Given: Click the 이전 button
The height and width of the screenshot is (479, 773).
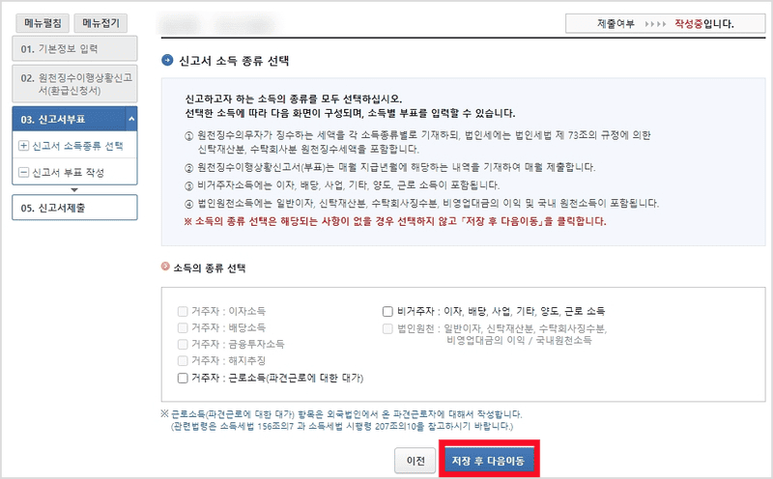Looking at the screenshot, I should (415, 461).
